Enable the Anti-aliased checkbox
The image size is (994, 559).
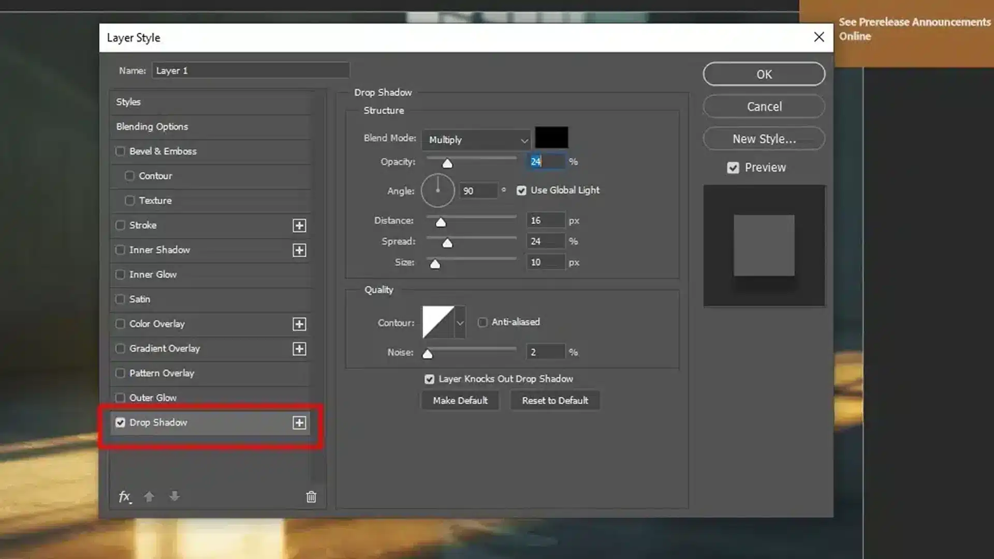483,322
